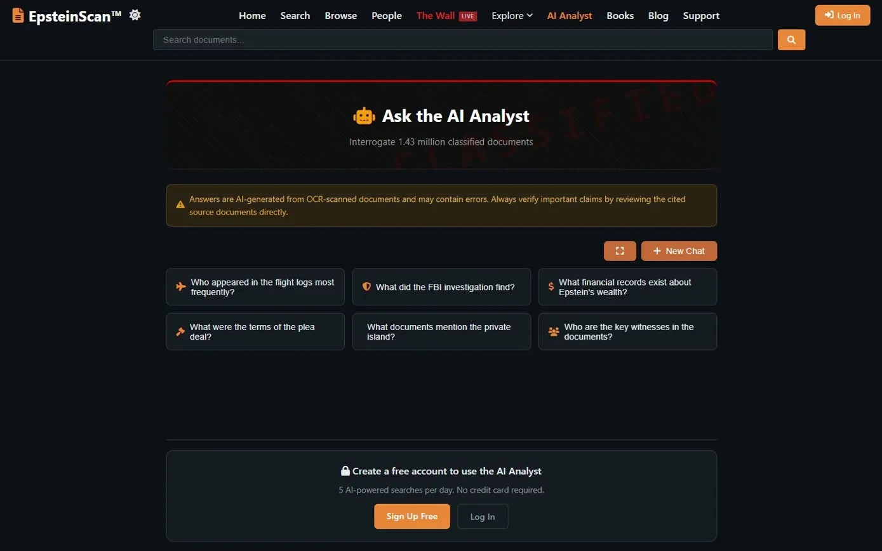The height and width of the screenshot is (551, 882).
Task: Ask about financial records of Epstein's wealth
Action: click(627, 287)
